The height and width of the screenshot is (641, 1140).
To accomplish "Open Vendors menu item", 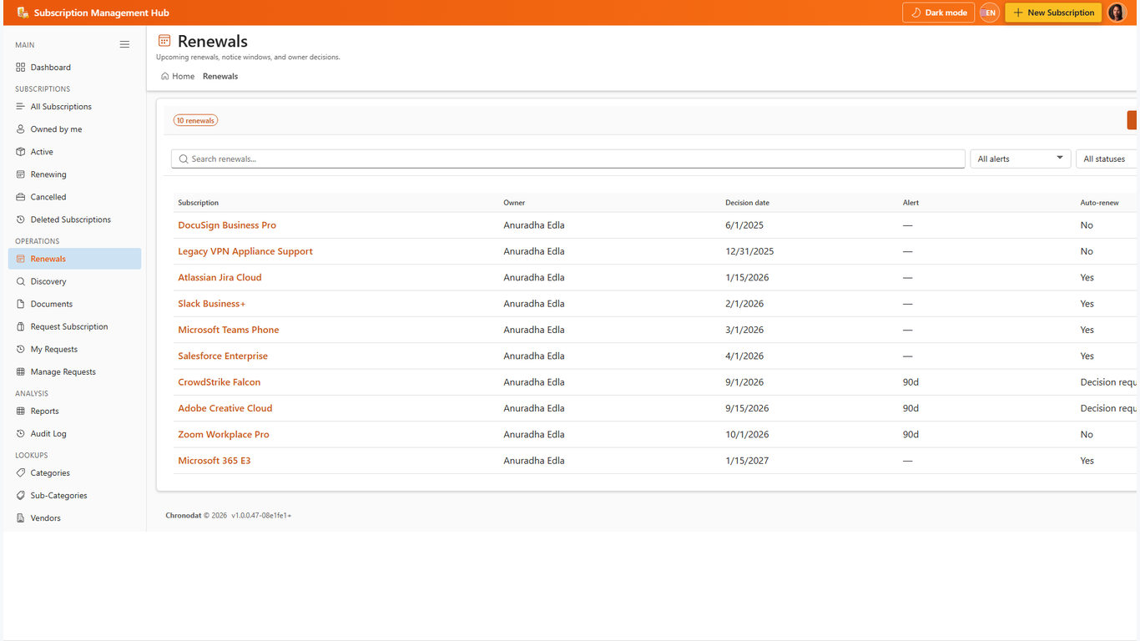I will (x=74, y=517).
